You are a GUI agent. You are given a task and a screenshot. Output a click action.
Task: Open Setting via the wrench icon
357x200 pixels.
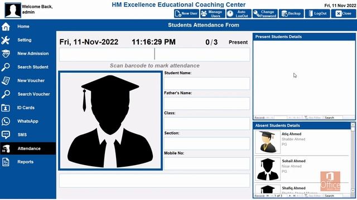pyautogui.click(x=6, y=40)
